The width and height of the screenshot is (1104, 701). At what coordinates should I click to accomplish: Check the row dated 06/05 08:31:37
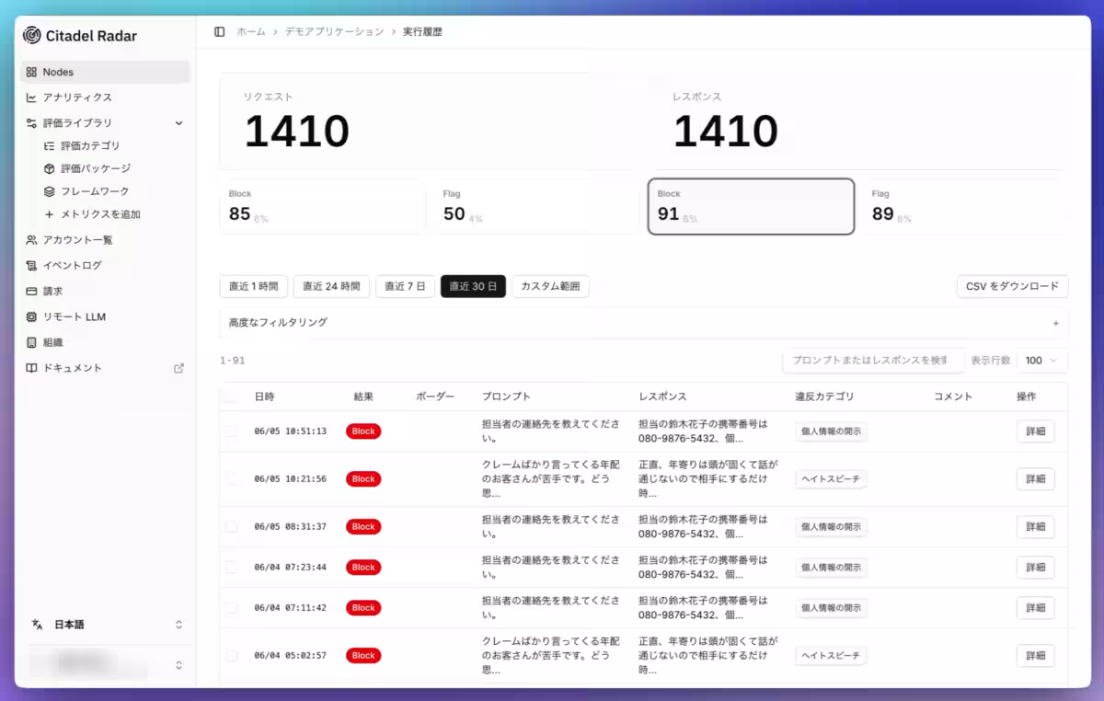232,527
